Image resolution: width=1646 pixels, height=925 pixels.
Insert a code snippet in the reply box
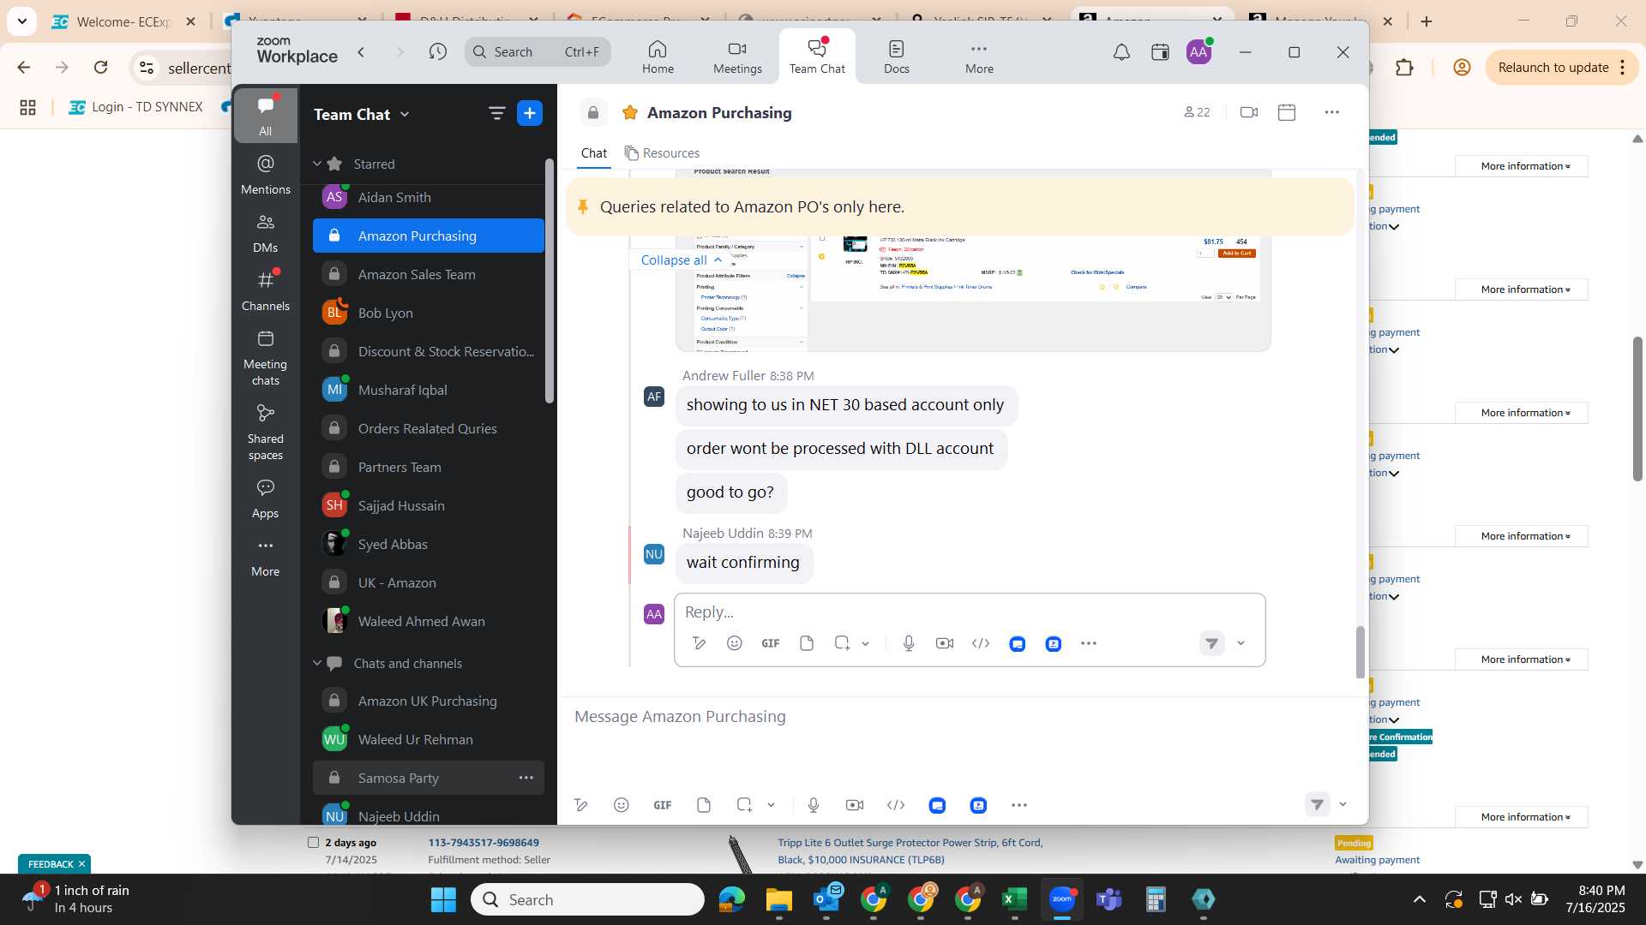tap(981, 643)
